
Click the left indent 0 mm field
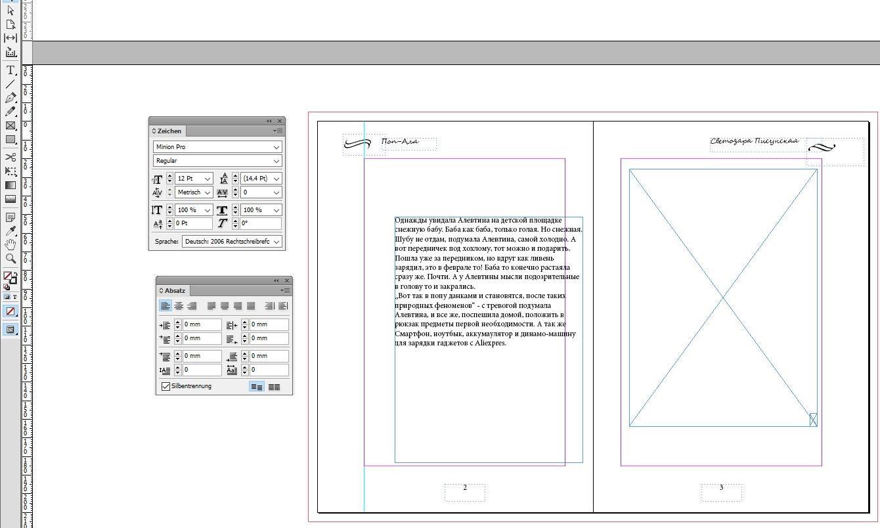click(202, 324)
